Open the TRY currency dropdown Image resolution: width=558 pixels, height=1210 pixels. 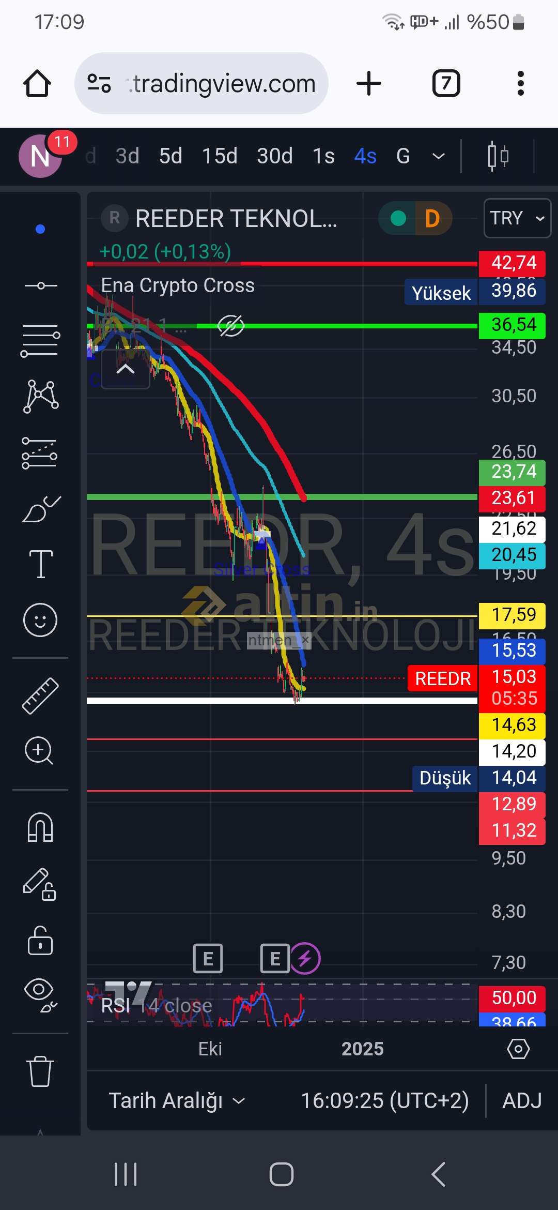517,218
